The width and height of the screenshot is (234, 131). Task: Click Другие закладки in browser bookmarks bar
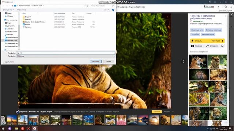225,11
